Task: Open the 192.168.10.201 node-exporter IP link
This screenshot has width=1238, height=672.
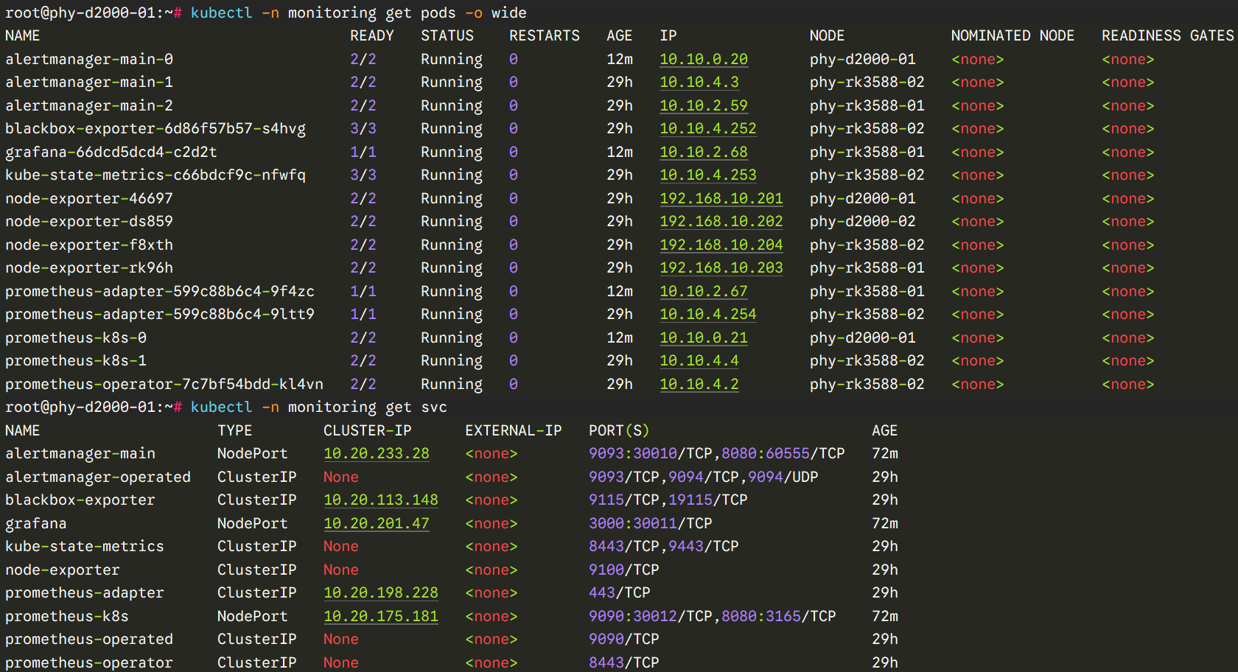Action: coord(721,198)
